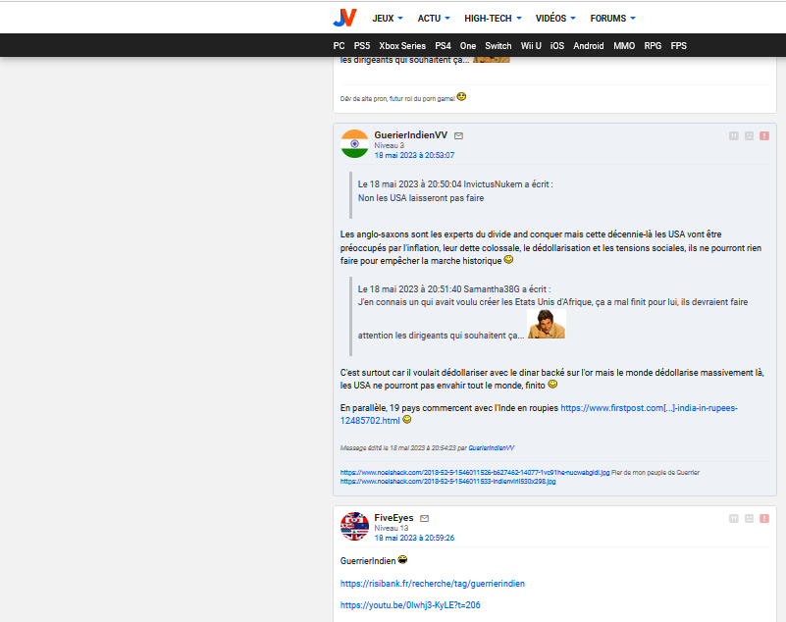Viewport: 786px width, 622px height.
Task: Open the ACTU dropdown menu
Action: 434,19
